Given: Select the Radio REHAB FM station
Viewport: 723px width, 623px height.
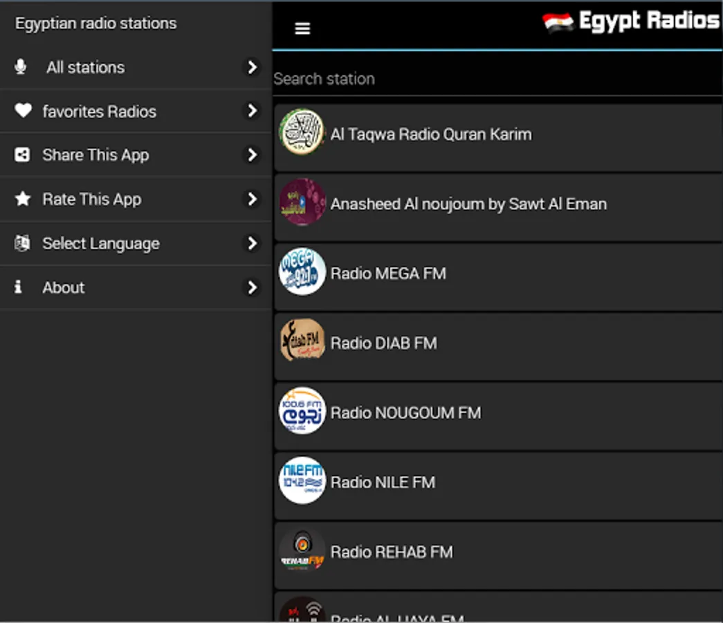Looking at the screenshot, I should pyautogui.click(x=498, y=556).
